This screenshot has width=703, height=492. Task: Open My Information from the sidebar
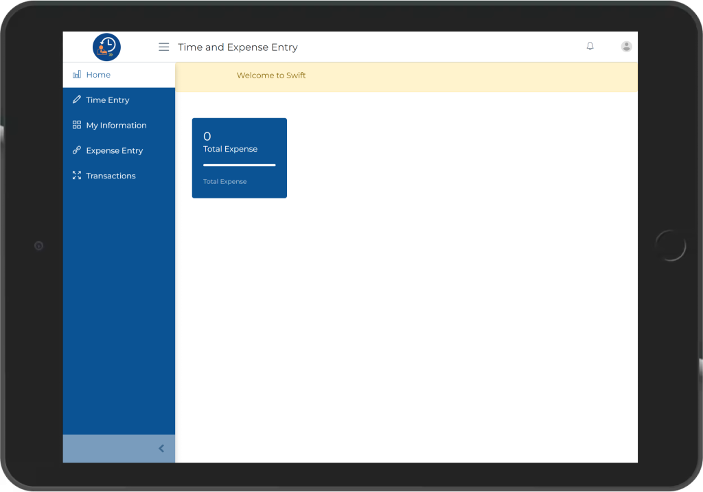click(116, 126)
